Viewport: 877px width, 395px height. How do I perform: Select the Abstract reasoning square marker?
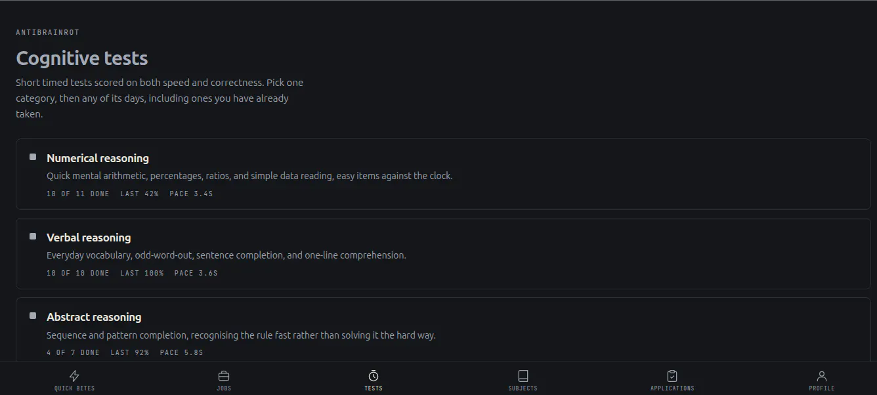pos(33,316)
